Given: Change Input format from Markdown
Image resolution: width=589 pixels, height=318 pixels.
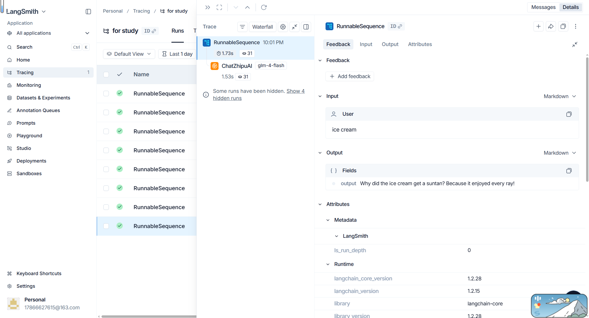Looking at the screenshot, I should click(x=560, y=97).
